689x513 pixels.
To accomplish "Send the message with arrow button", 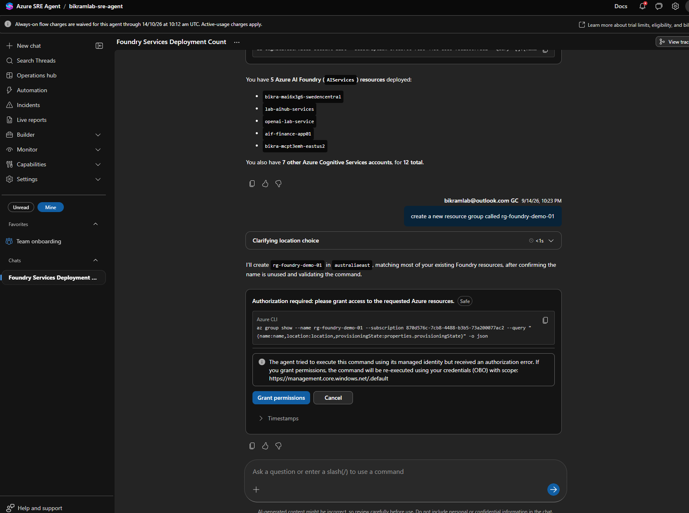I will click(554, 490).
